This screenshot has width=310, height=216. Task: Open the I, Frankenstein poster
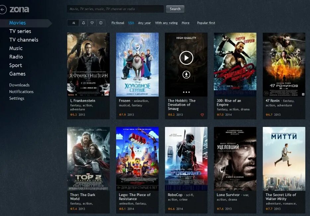[x=88, y=64]
